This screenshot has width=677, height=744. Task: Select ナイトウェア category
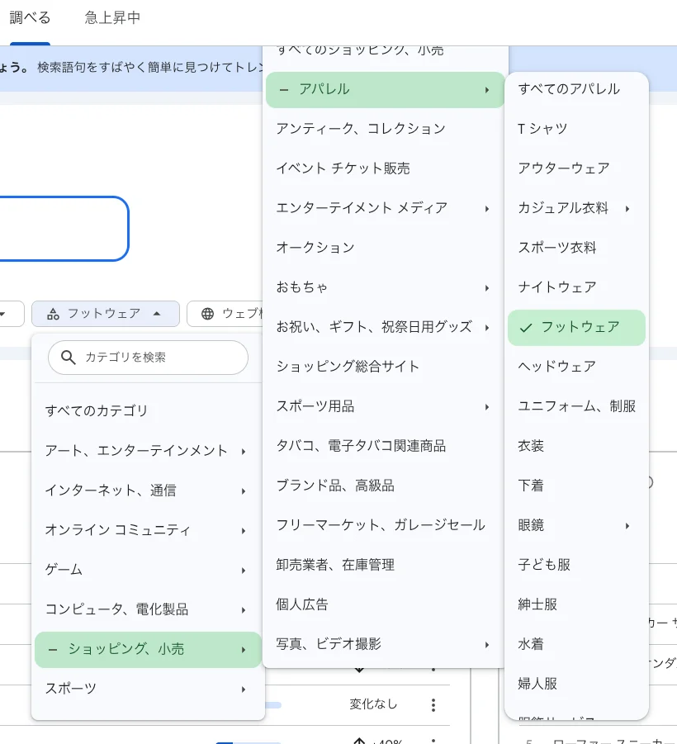(x=576, y=287)
